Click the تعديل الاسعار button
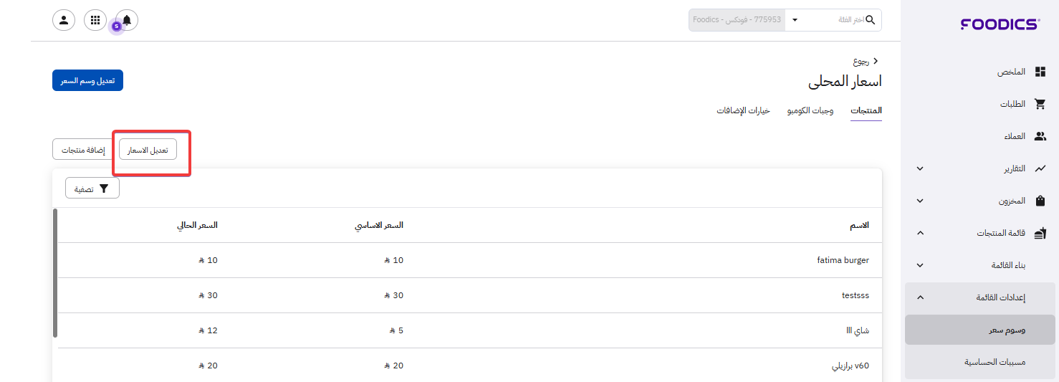Screen dimensions: 1059x382 tap(148, 150)
